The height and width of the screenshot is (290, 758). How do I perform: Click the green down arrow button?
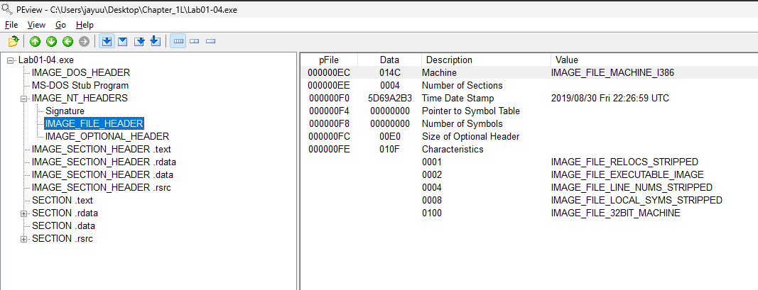(x=51, y=42)
